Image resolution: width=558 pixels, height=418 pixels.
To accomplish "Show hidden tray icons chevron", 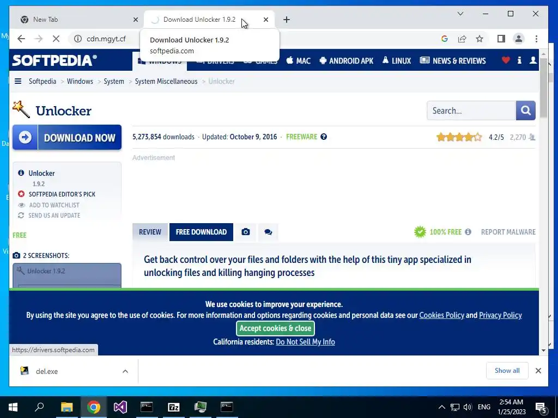I will point(441,407).
